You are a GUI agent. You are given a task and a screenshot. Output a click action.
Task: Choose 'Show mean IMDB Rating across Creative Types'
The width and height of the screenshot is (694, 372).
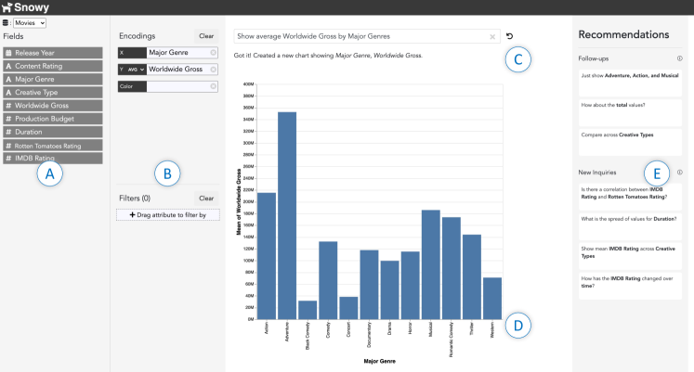pos(630,256)
